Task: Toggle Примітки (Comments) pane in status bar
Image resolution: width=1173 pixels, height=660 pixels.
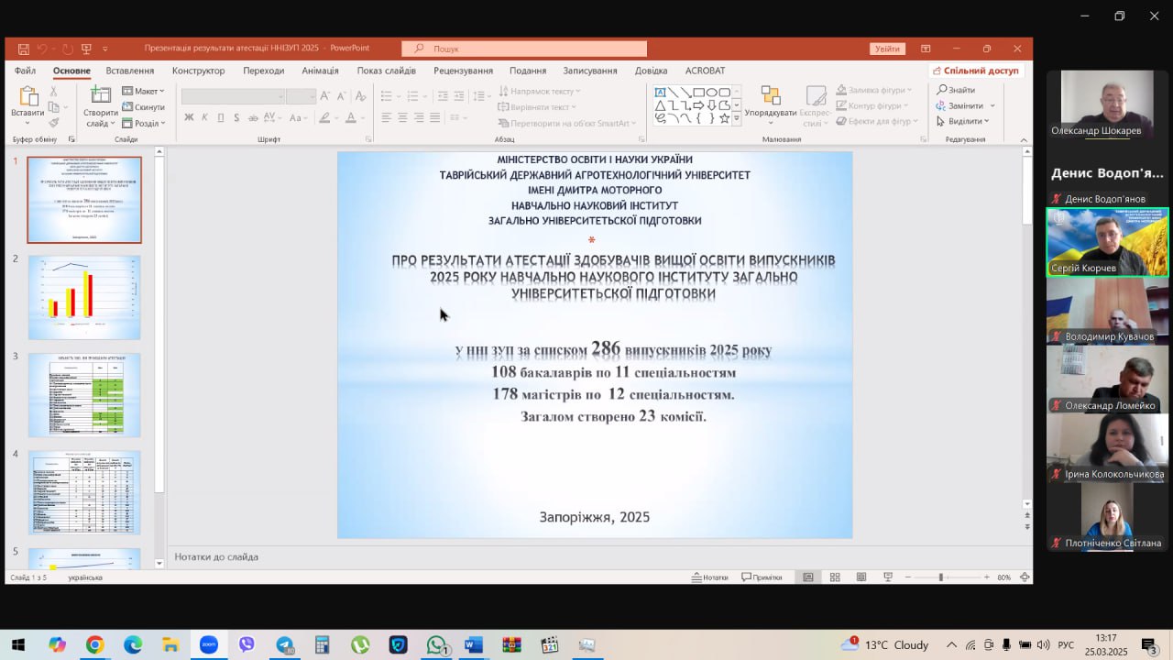Action: [x=762, y=577]
